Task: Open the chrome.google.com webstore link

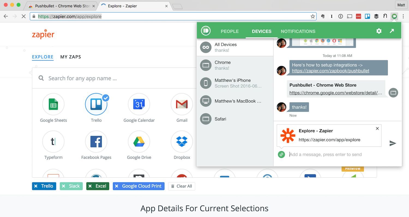Action: (336, 93)
